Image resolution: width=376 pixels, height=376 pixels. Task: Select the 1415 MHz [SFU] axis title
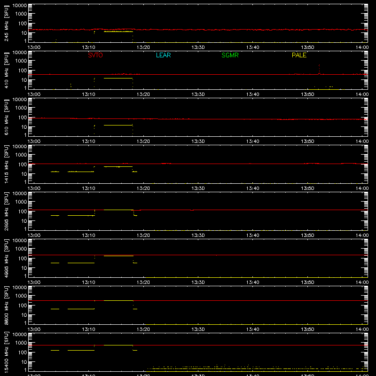point(6,164)
